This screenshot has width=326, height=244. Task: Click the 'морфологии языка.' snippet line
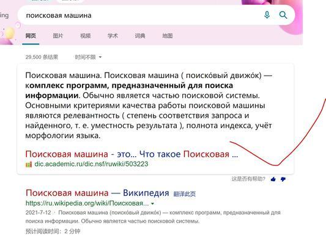pos(63,136)
